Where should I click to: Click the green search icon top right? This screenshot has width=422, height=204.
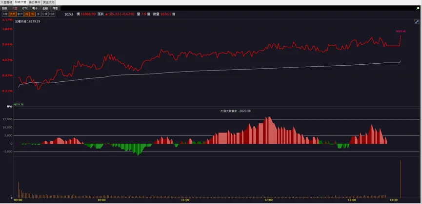pos(418,8)
